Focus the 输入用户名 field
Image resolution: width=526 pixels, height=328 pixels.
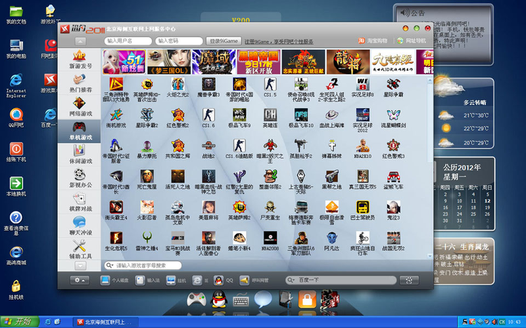pyautogui.click(x=128, y=41)
